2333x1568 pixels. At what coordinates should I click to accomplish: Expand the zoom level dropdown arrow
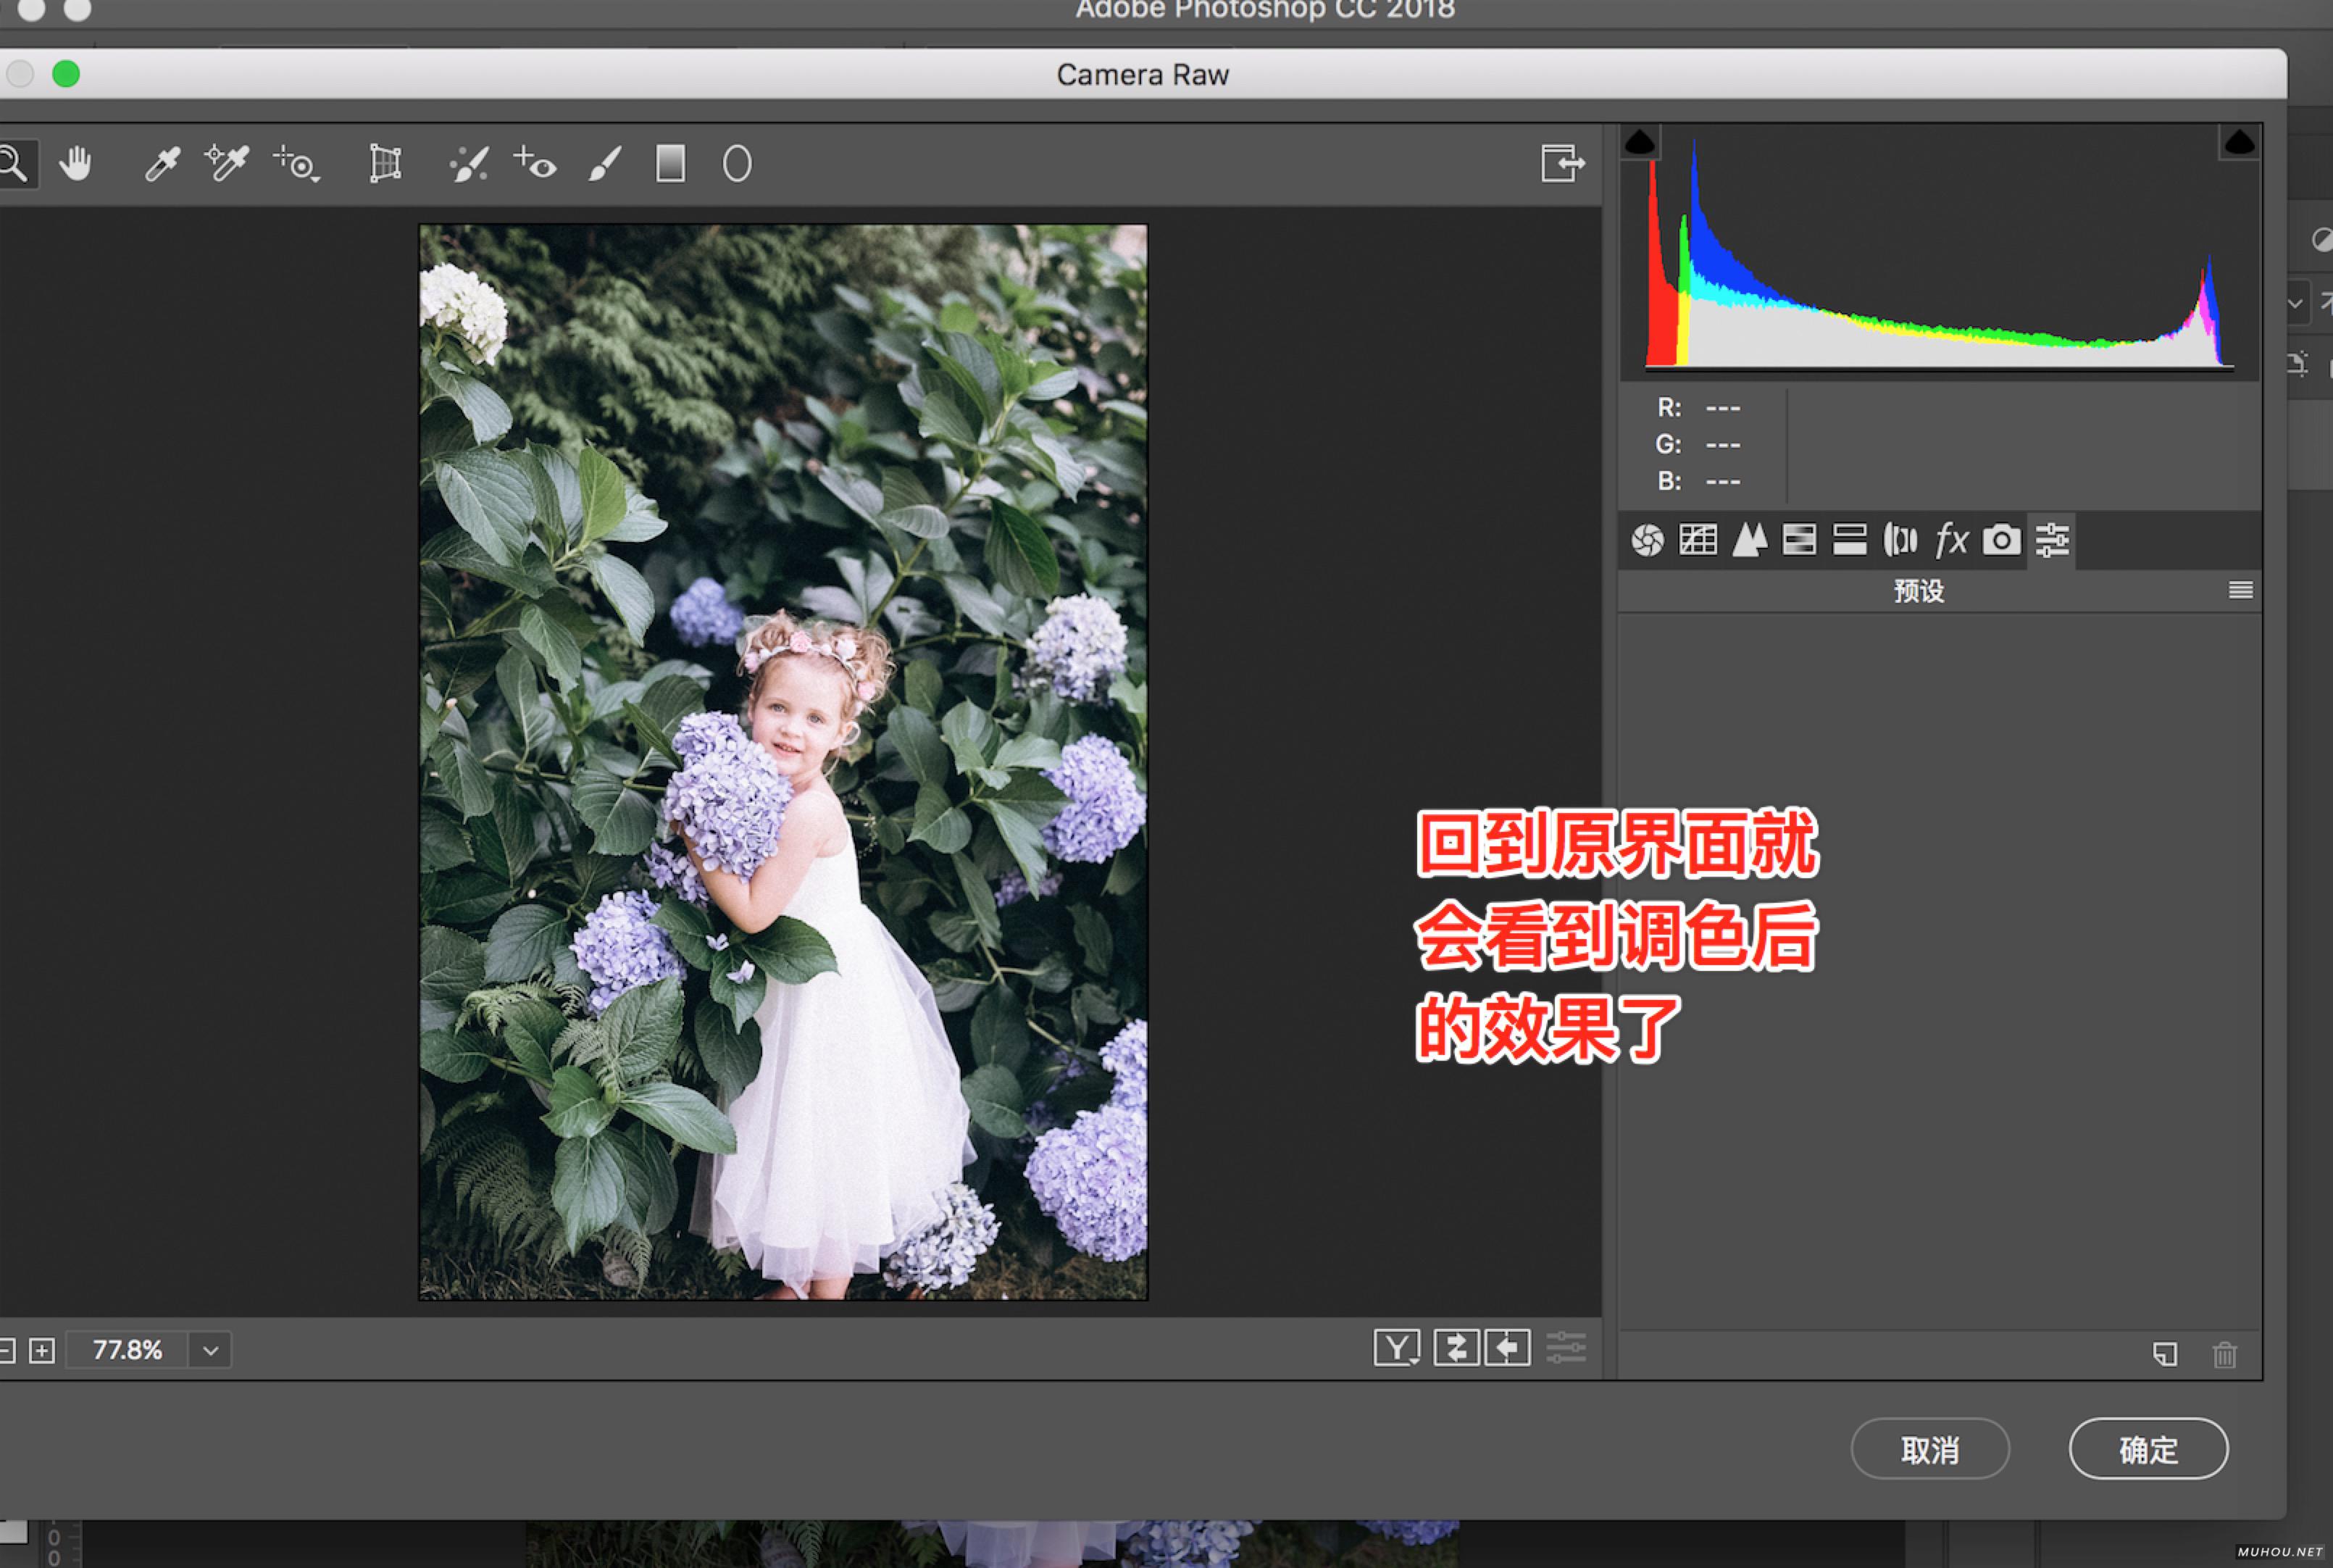click(210, 1350)
